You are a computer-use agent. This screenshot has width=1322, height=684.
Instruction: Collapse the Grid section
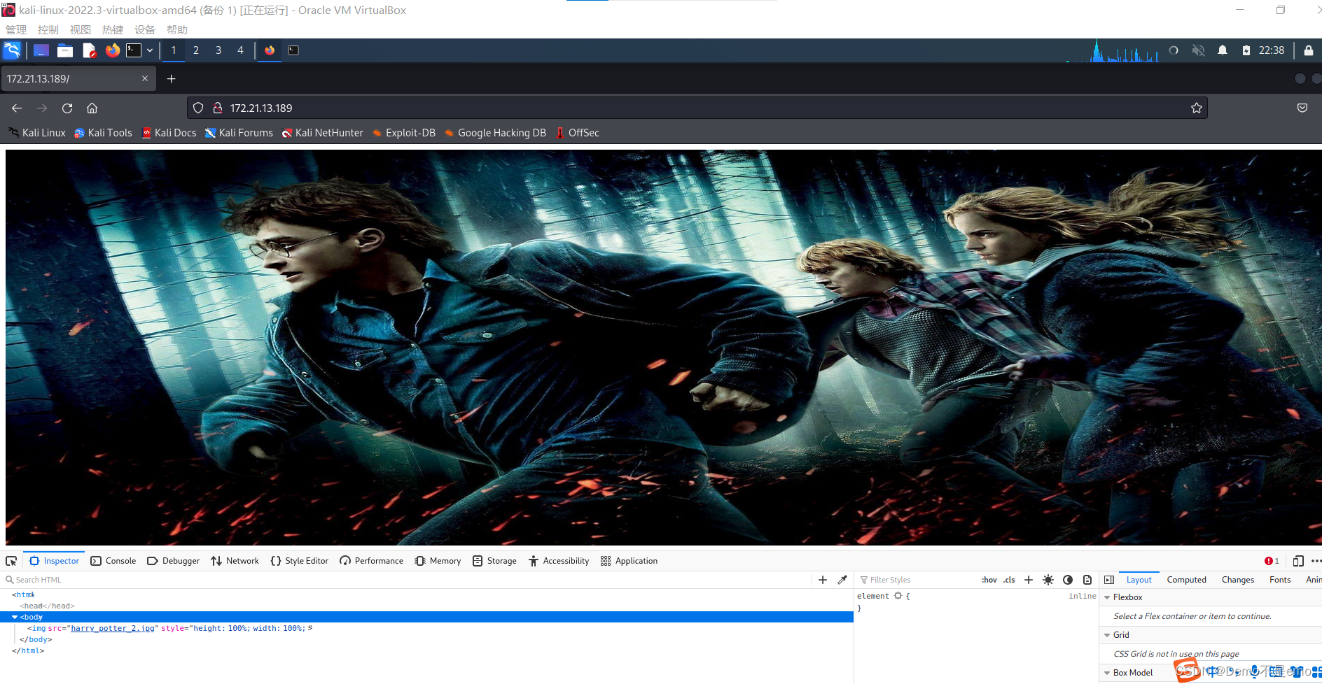pos(1108,635)
